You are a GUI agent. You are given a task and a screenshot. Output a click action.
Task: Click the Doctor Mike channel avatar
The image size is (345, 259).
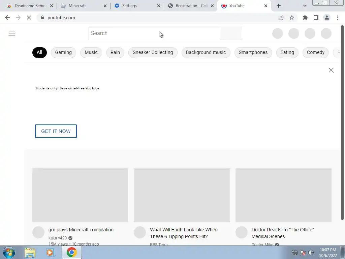pos(242,232)
